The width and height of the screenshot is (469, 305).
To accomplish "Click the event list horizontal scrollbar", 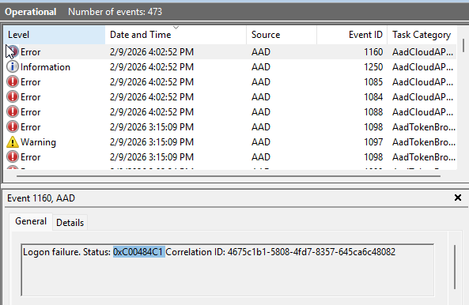I will (229, 176).
